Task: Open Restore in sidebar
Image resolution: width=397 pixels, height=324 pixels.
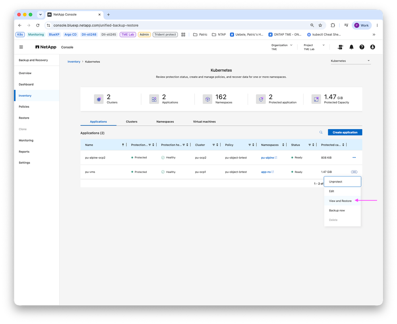Action: pyautogui.click(x=37, y=118)
